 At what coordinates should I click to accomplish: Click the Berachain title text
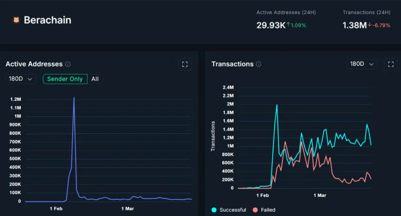pyautogui.click(x=48, y=20)
